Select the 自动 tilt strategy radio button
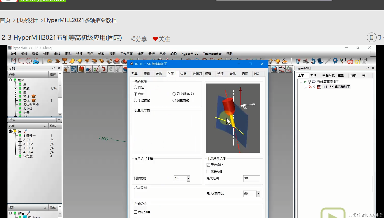 135,94
